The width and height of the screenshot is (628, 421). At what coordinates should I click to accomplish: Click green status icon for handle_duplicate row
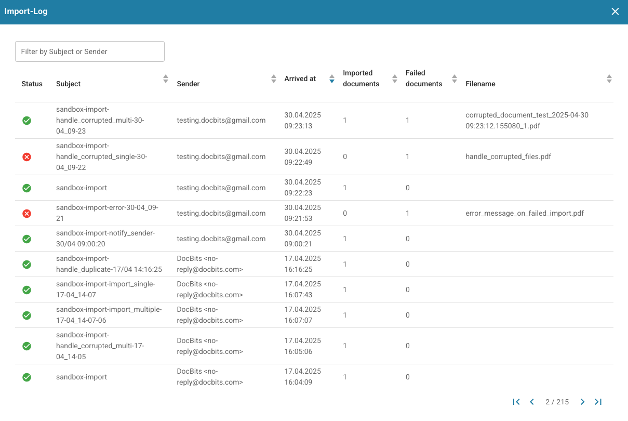coord(26,264)
